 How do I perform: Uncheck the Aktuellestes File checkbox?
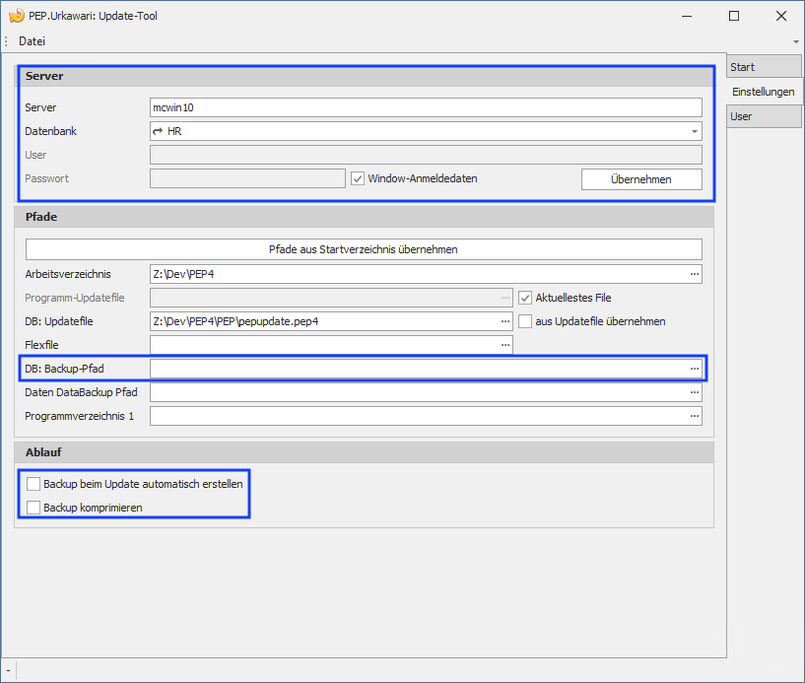coord(526,298)
